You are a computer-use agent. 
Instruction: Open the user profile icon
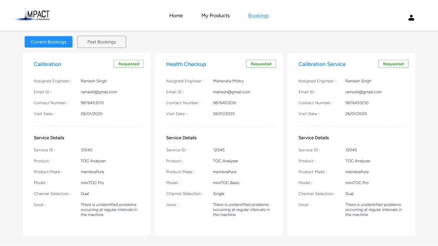411,18
